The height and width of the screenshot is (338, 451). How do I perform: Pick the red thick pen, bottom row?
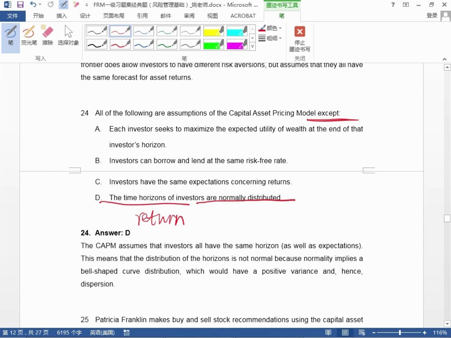coord(120,44)
